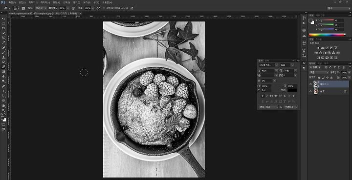Open the Filter menu
352x180 pixels.
76,2
